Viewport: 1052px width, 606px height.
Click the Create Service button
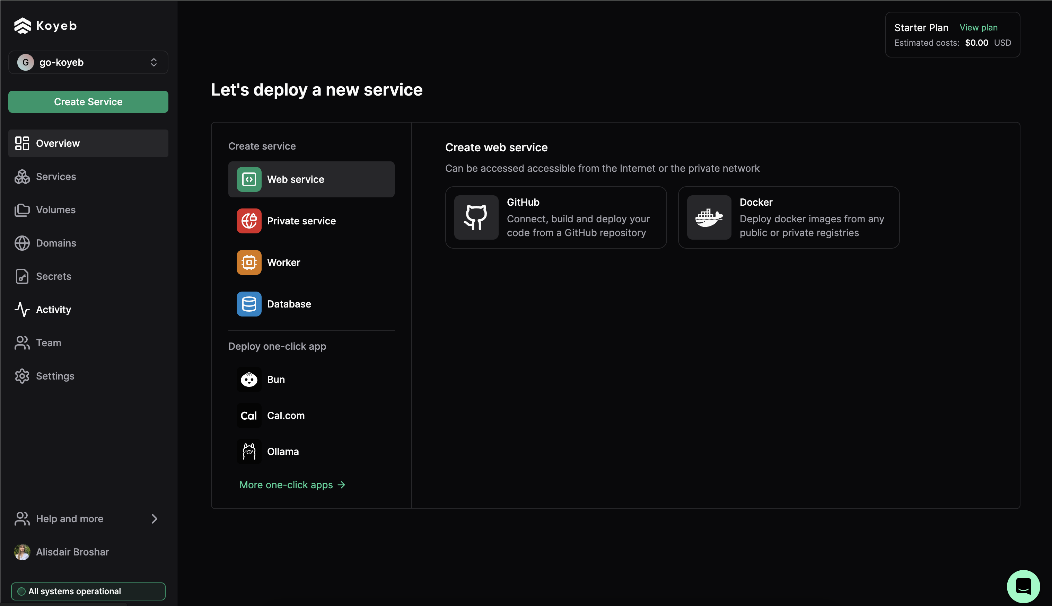[88, 102]
